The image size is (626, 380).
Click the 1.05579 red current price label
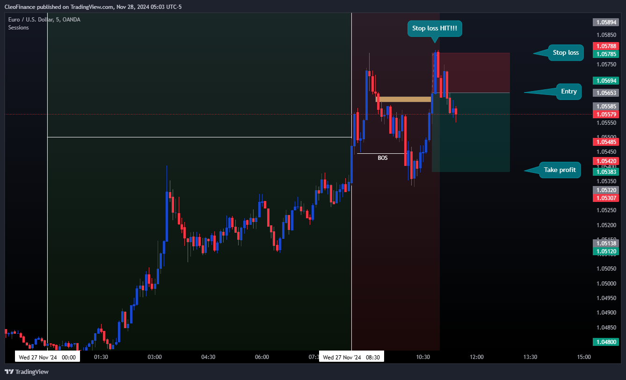(606, 114)
